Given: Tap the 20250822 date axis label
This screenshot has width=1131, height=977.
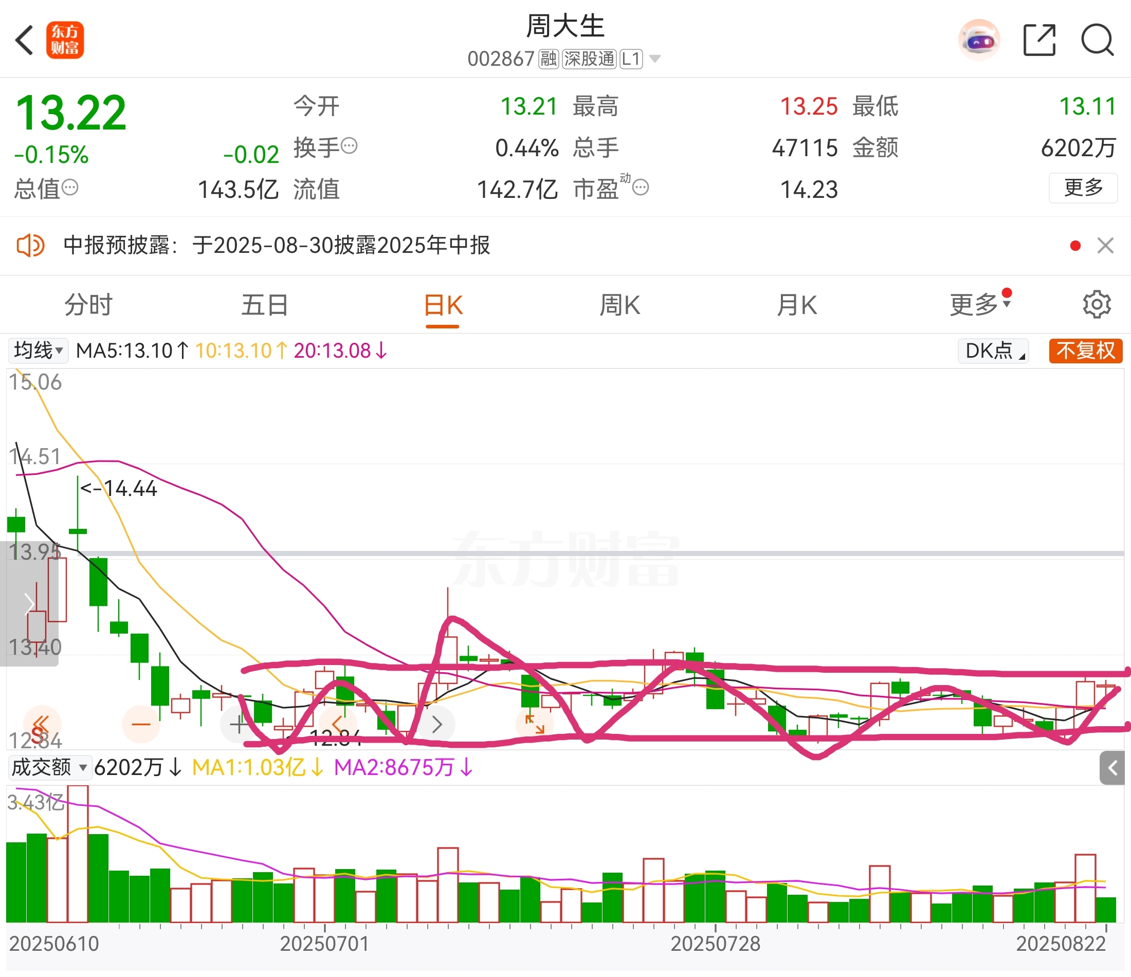Looking at the screenshot, I should point(1061,944).
